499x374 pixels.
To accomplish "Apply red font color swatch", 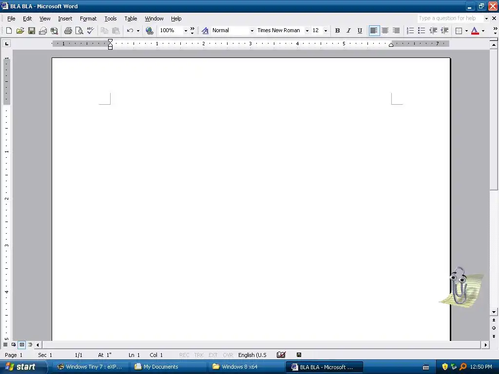I will point(475,31).
